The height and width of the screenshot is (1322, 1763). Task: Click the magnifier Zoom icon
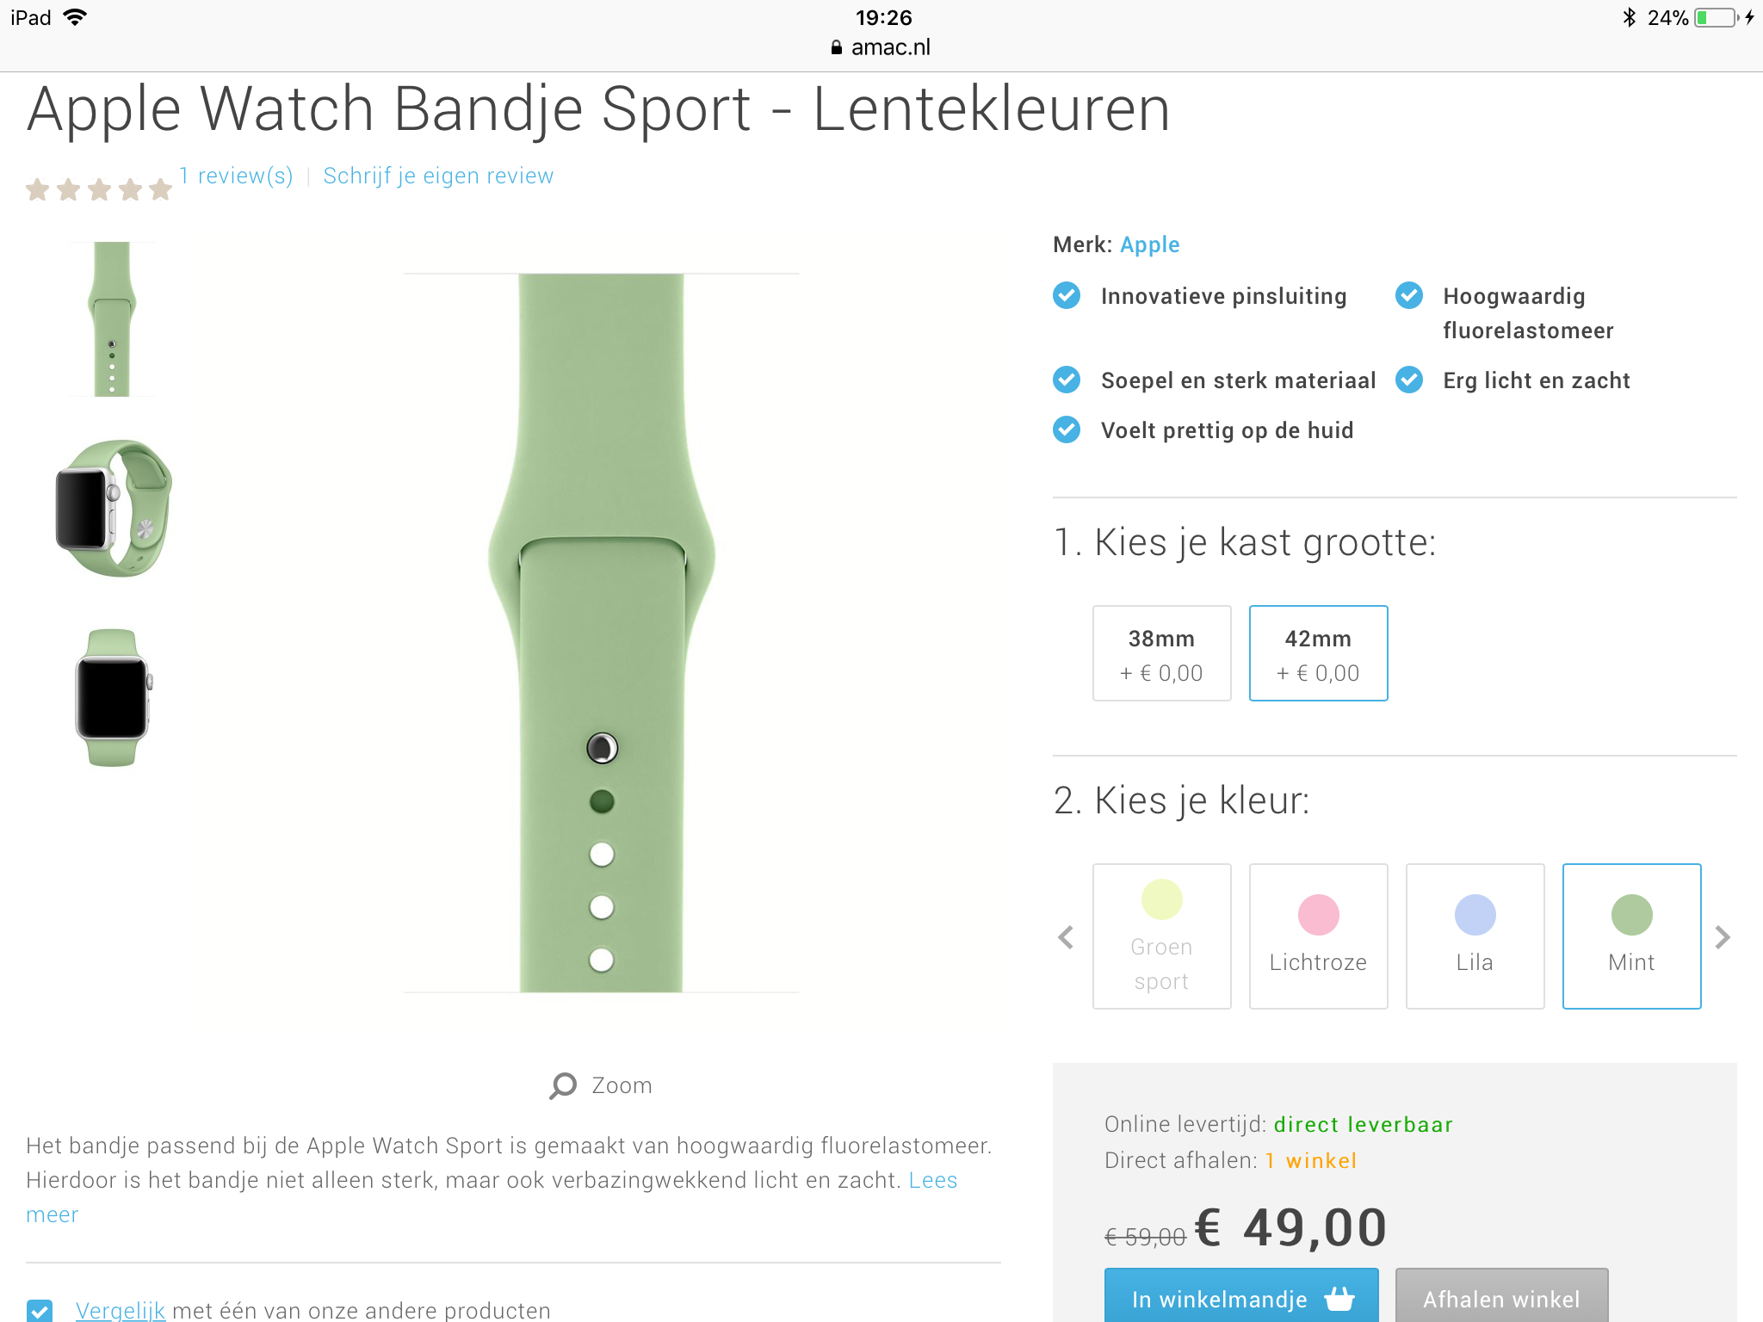coord(563,1085)
